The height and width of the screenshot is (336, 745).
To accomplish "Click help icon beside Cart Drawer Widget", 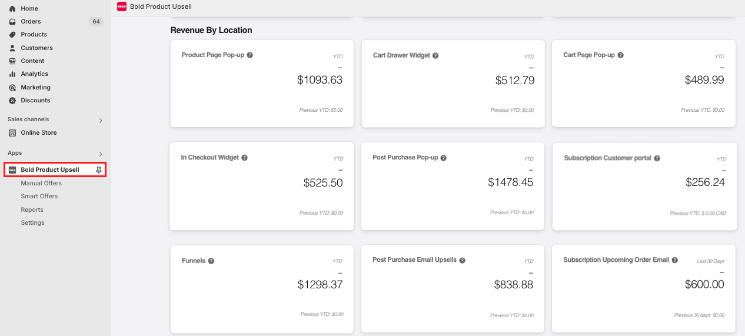I will pyautogui.click(x=435, y=56).
